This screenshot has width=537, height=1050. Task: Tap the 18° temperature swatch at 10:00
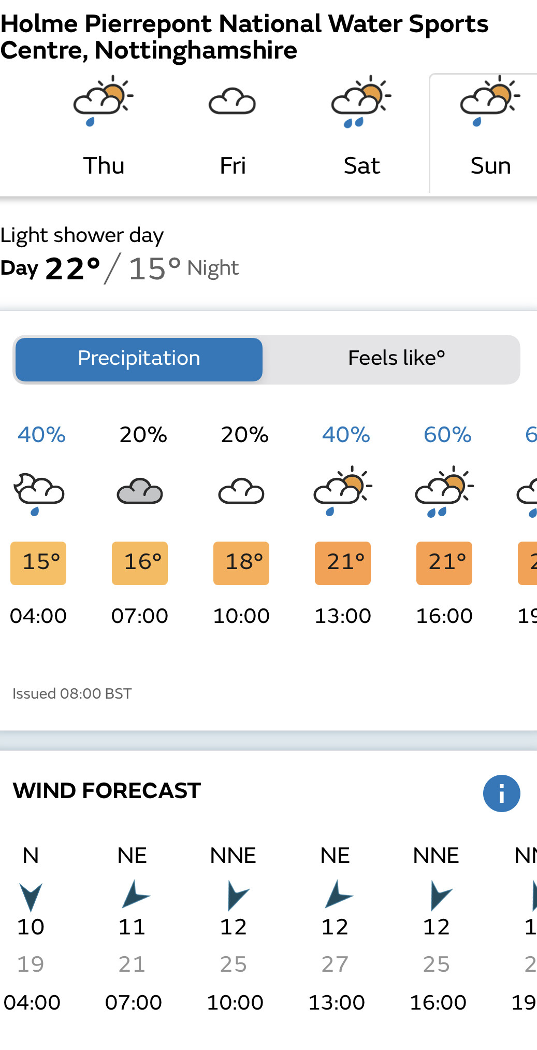(x=241, y=563)
